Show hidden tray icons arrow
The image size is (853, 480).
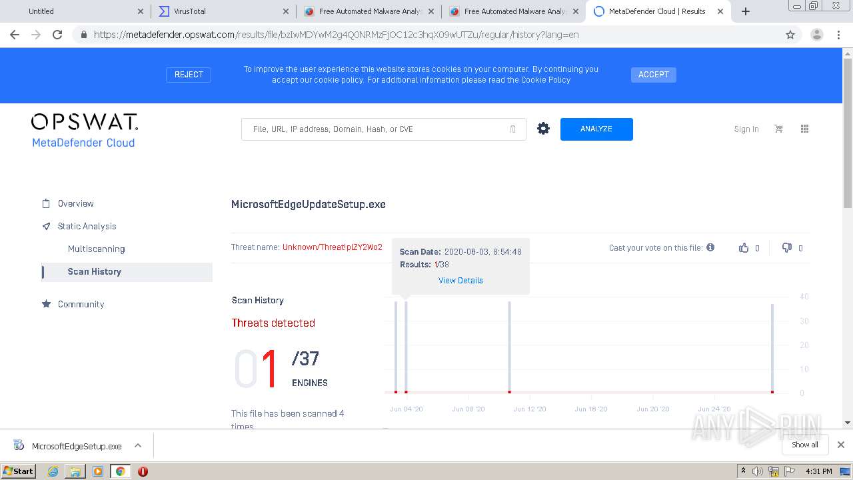[743, 471]
